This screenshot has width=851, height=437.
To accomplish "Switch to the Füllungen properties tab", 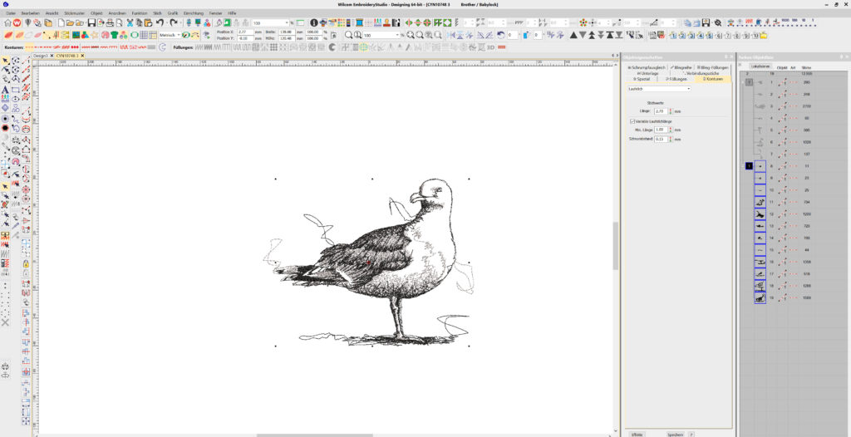I will 676,79.
